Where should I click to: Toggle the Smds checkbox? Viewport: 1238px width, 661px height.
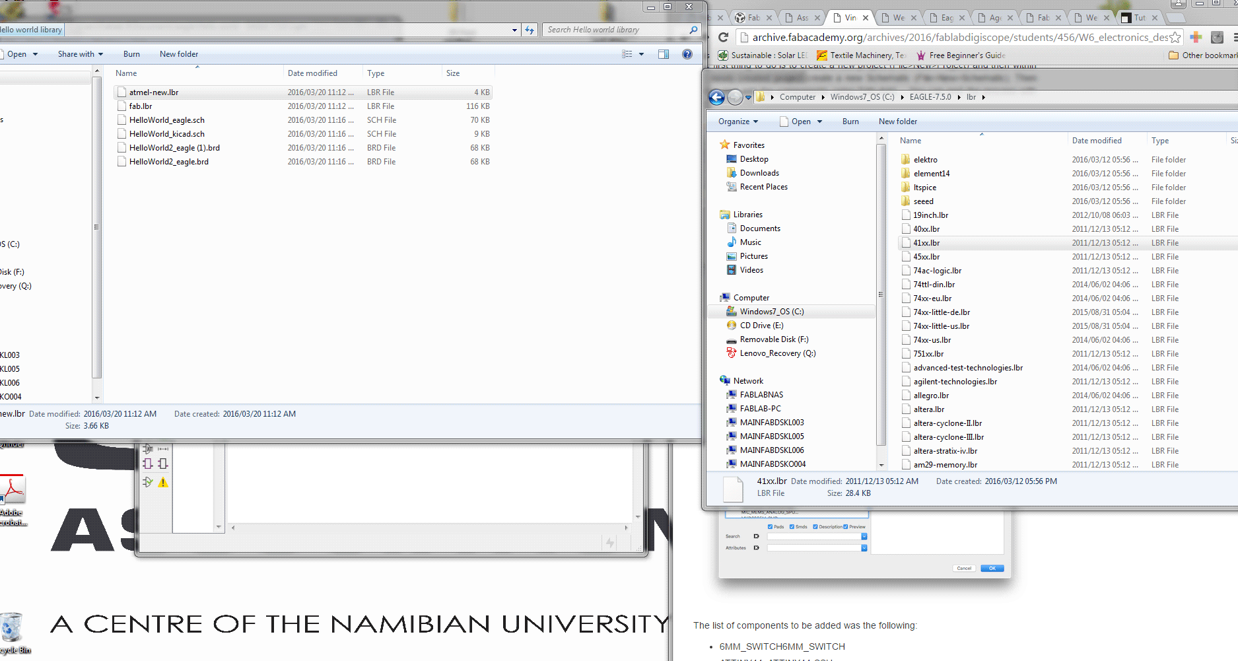pyautogui.click(x=792, y=527)
